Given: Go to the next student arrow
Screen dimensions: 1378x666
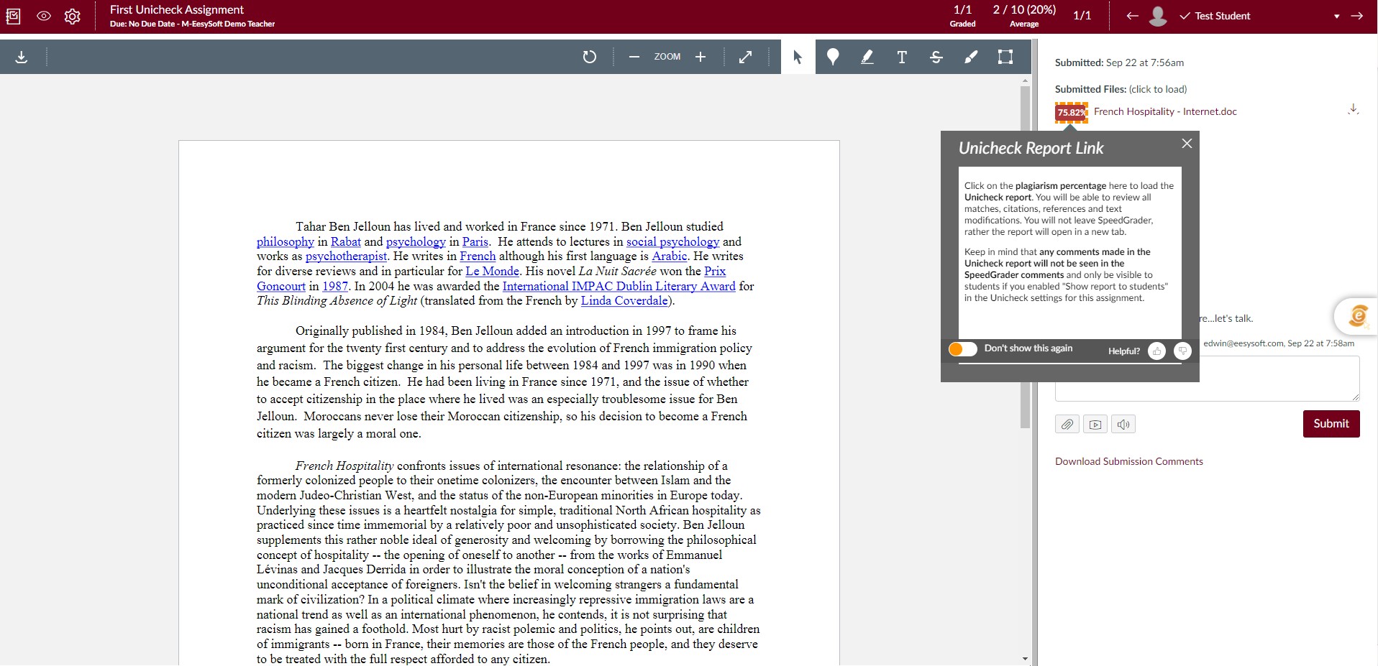Looking at the screenshot, I should pos(1357,16).
